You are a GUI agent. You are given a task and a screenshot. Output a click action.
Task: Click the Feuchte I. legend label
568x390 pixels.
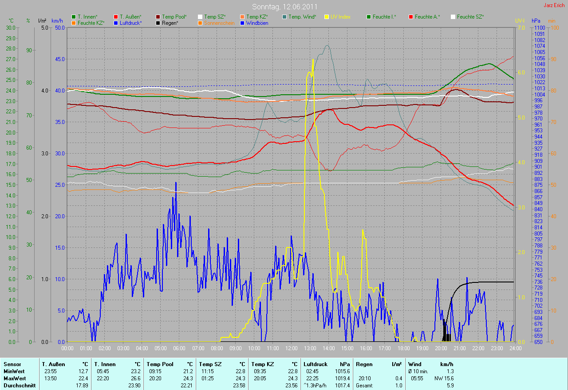[x=384, y=17]
